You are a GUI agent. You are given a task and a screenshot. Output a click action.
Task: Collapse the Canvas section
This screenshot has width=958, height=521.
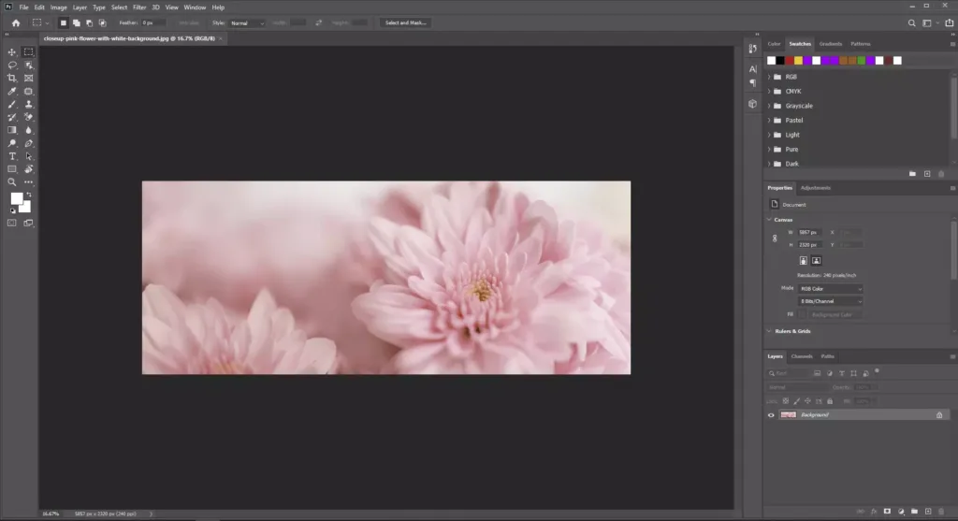pos(769,220)
